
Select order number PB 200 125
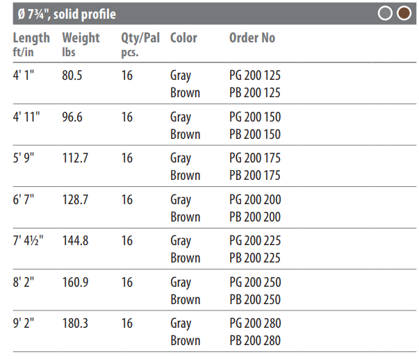tap(255, 92)
